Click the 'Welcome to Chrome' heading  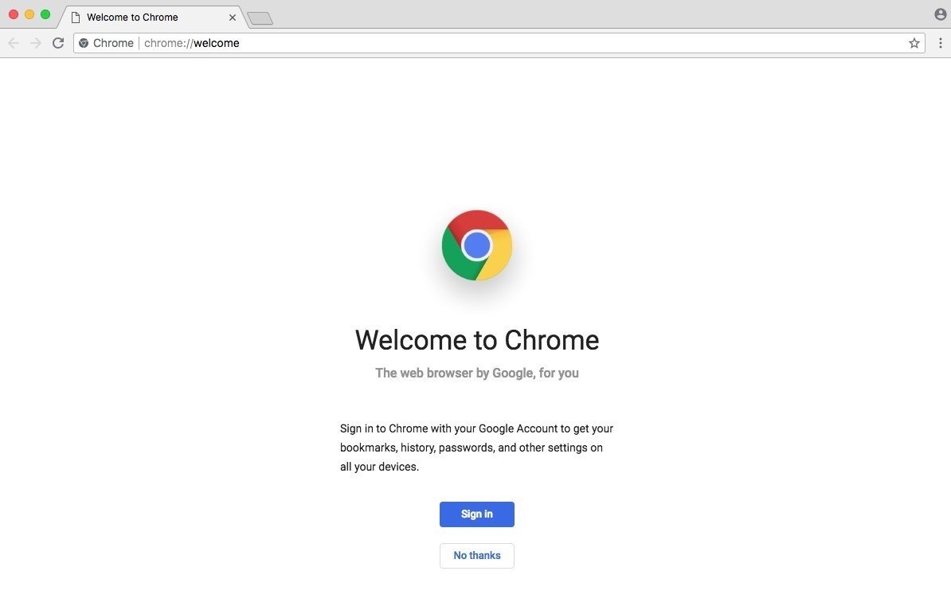476,340
